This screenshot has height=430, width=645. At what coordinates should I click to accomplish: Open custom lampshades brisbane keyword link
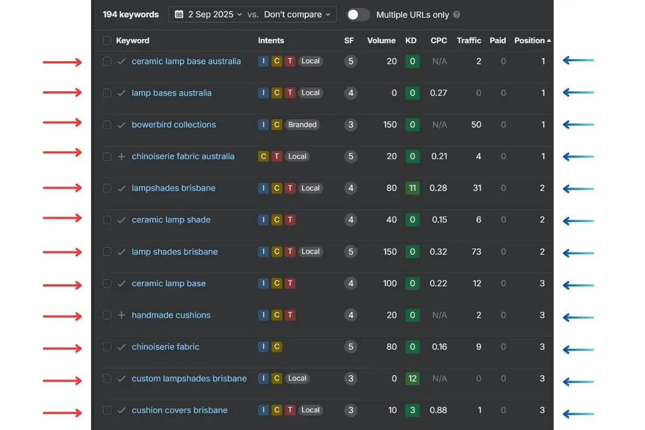189,378
